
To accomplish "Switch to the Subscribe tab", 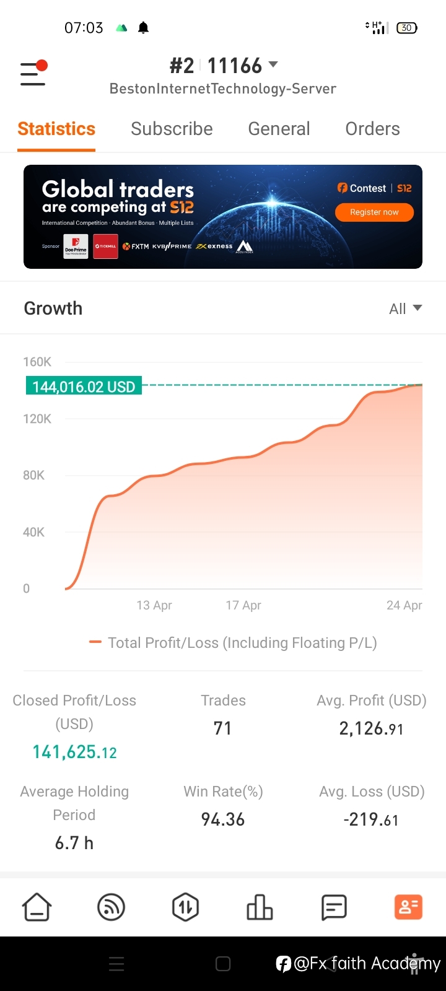I will pos(172,129).
